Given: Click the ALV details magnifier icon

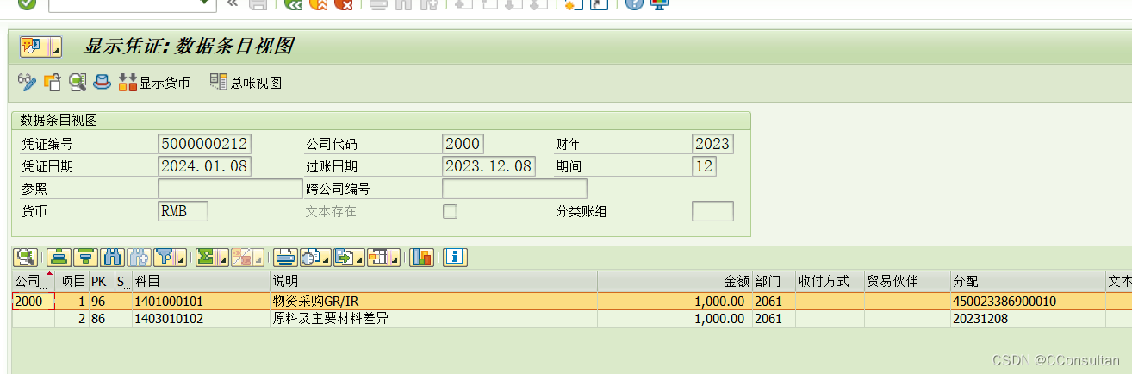Looking at the screenshot, I should pyautogui.click(x=25, y=257).
